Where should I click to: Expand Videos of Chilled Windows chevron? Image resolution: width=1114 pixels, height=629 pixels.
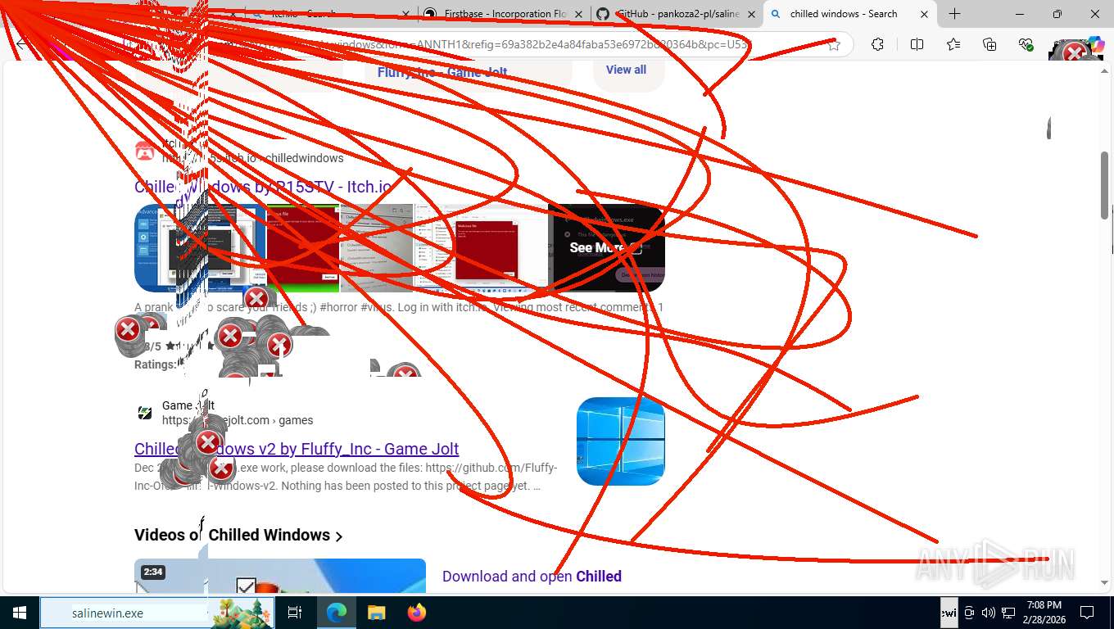[338, 536]
